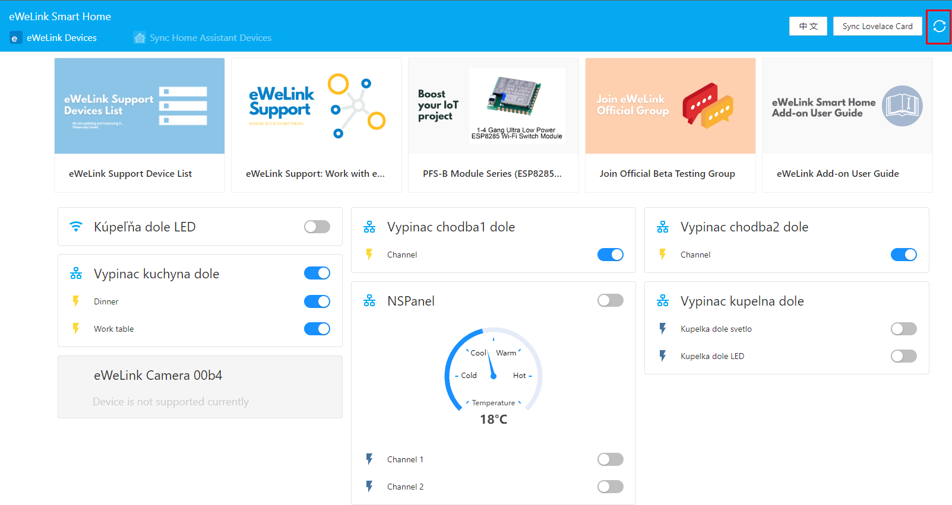Screen dimensions: 952x505
Task: Turn on the NSPanel main switch
Action: pos(611,300)
